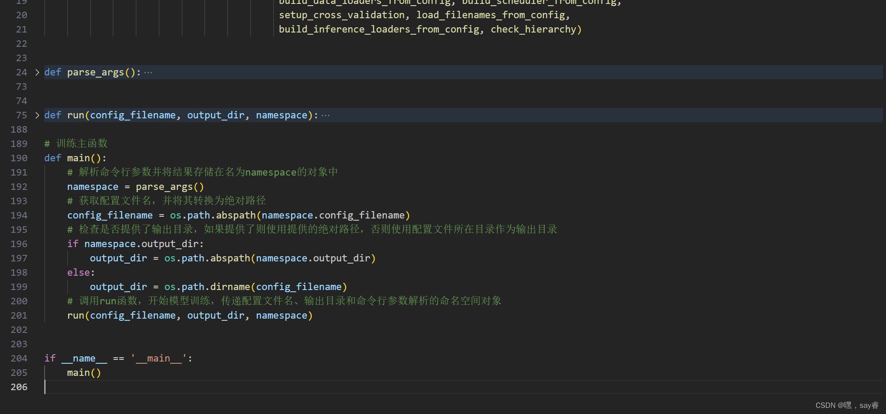Screen dimensions: 886x414
Task: Click '__name__' on line 204
Action: click(84, 359)
